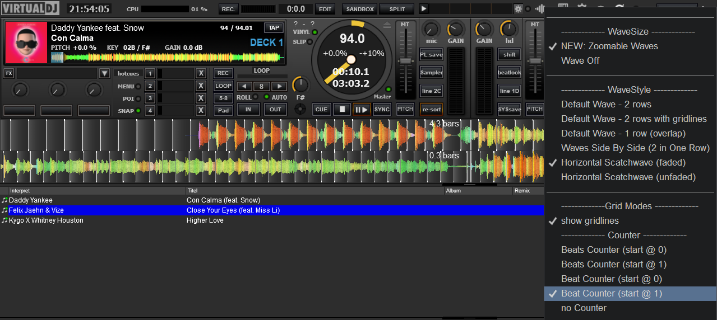The width and height of the screenshot is (717, 320).
Task: Choose 'Waves Side By Side (2 in One Row)'
Action: [635, 148]
